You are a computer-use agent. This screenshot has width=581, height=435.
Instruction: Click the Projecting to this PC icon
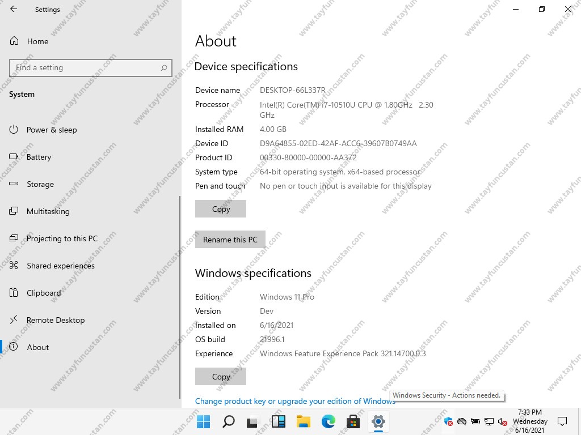[14, 238]
